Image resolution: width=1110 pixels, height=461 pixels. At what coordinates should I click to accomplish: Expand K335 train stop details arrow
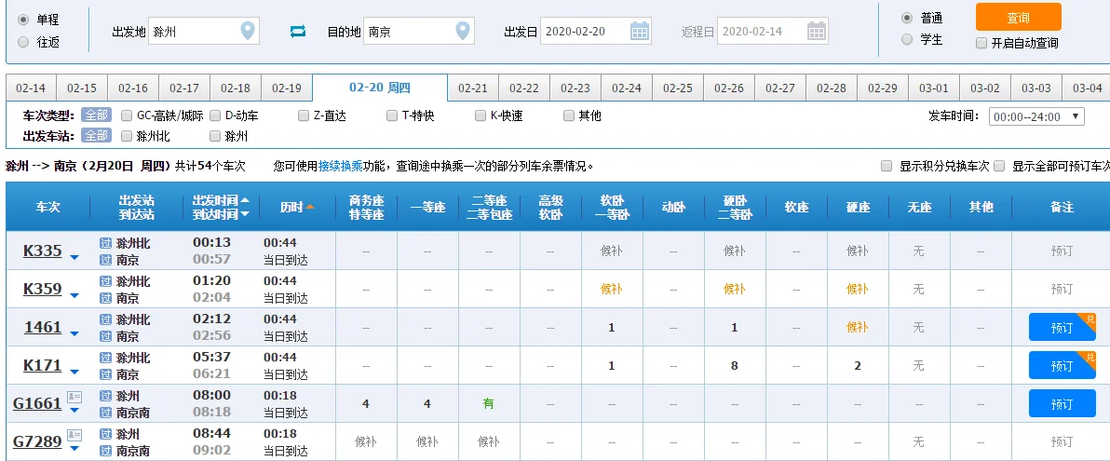[x=74, y=256]
